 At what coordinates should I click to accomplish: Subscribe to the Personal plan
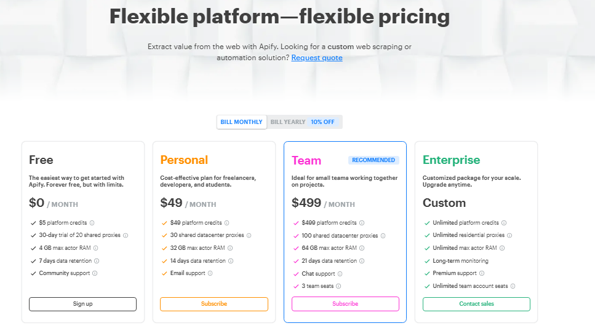pyautogui.click(x=214, y=304)
